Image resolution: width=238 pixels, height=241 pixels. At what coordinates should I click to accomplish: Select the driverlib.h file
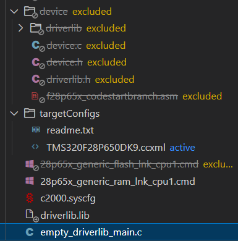(69, 80)
